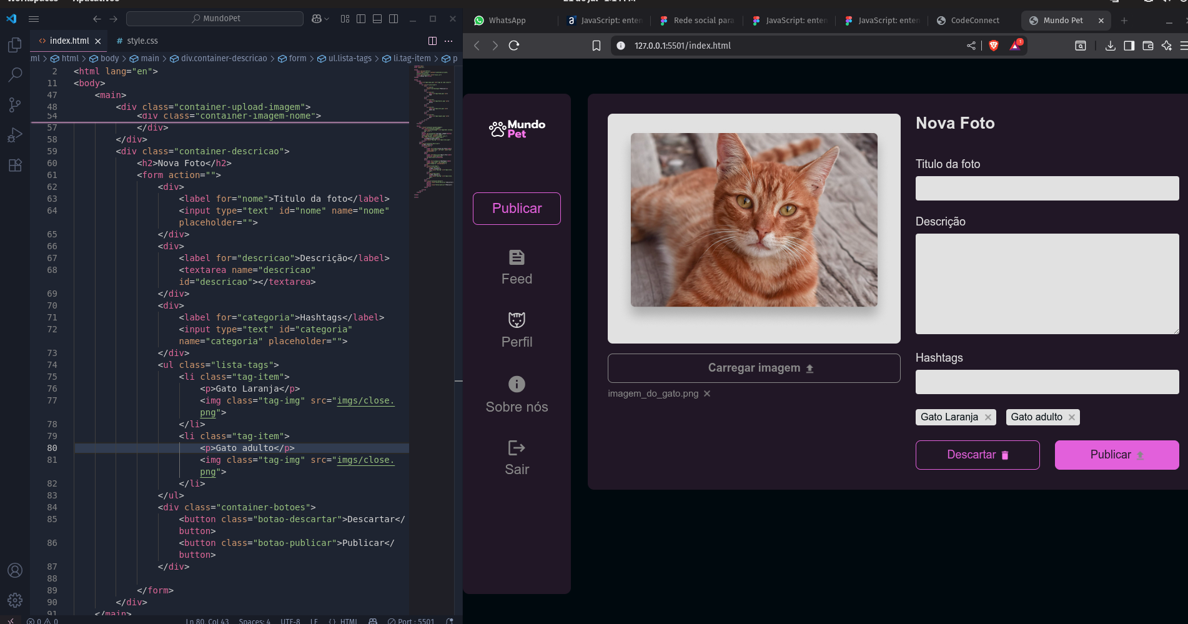
Task: Go back in the browser
Action: point(477,46)
